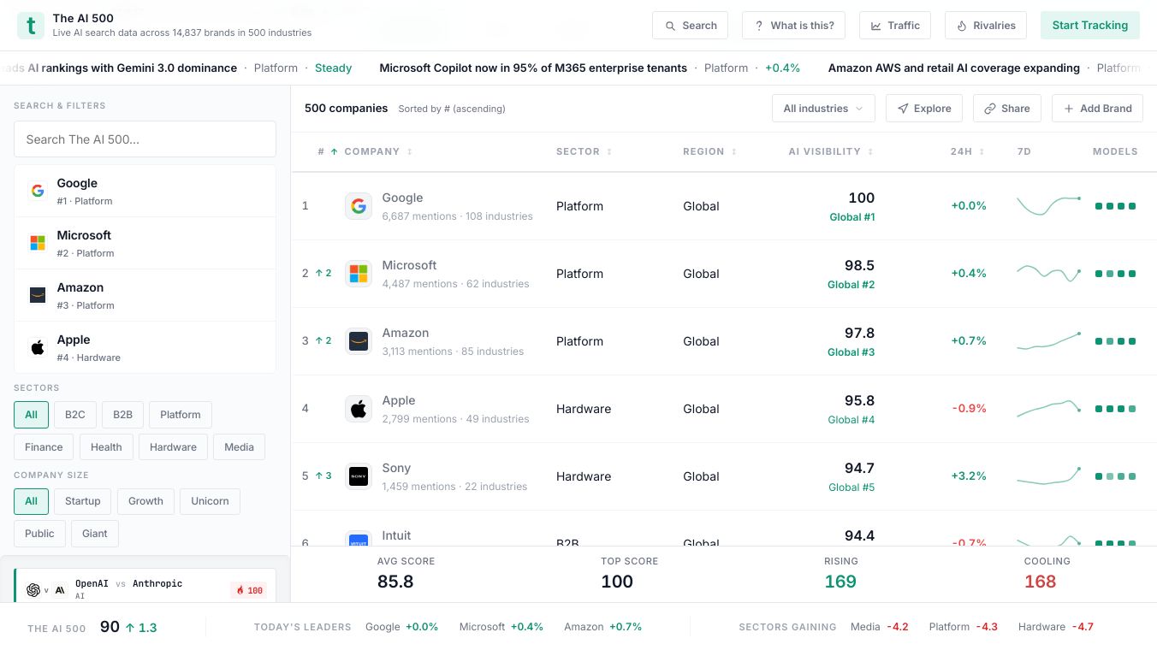This screenshot has height=650, width=1157.
Task: Click the Google logo in table row 1
Action: tap(359, 206)
